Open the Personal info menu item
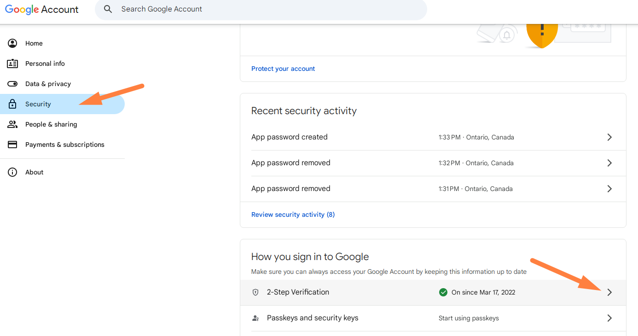This screenshot has width=638, height=336. (x=45, y=64)
